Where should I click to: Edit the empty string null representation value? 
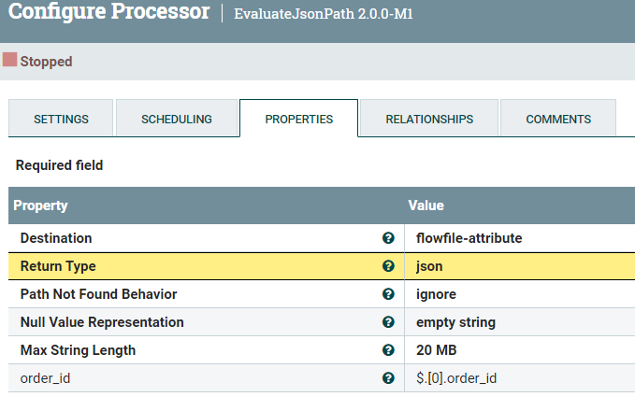[x=455, y=322]
